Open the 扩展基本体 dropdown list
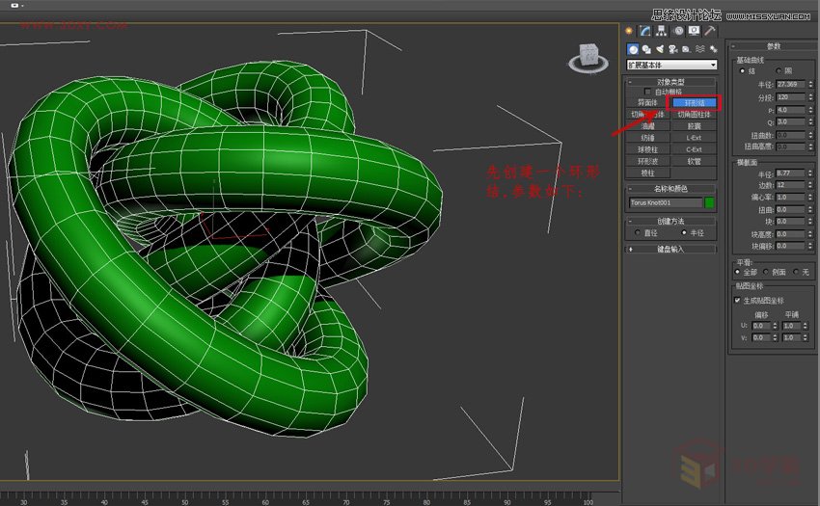The image size is (820, 506). point(671,65)
